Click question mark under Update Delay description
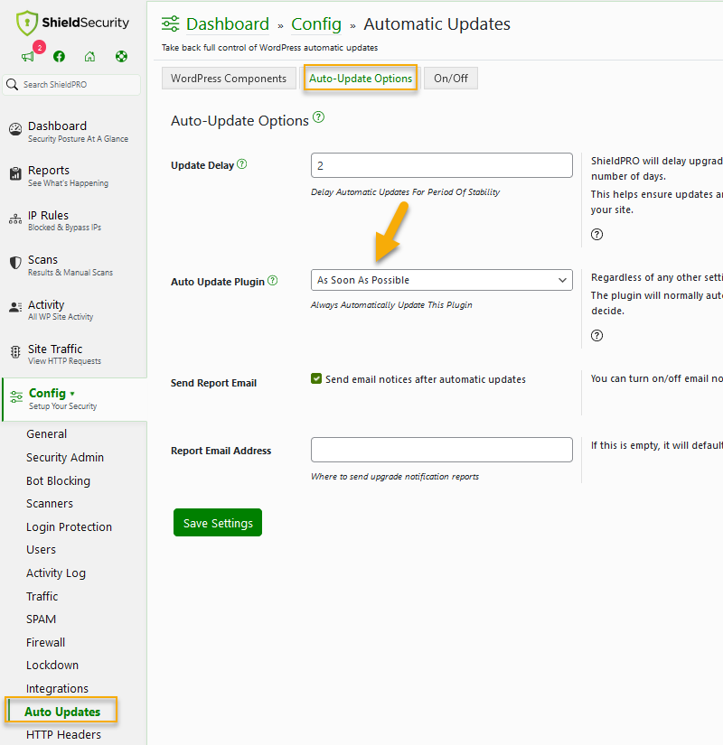The height and width of the screenshot is (745, 723). tap(597, 234)
